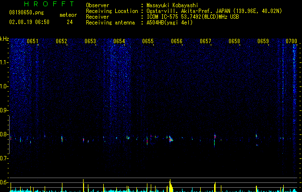Click the gray vertical frequency range bar at left

pos(9,135)
